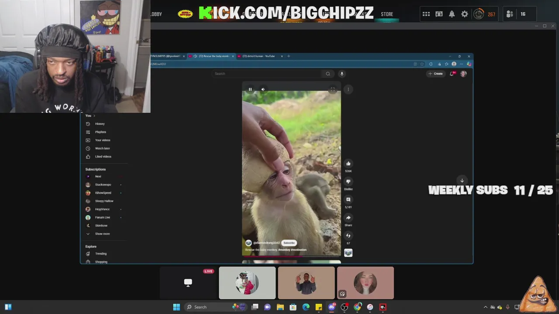Like the Shorts video (526K)
The height and width of the screenshot is (314, 559).
click(x=348, y=164)
